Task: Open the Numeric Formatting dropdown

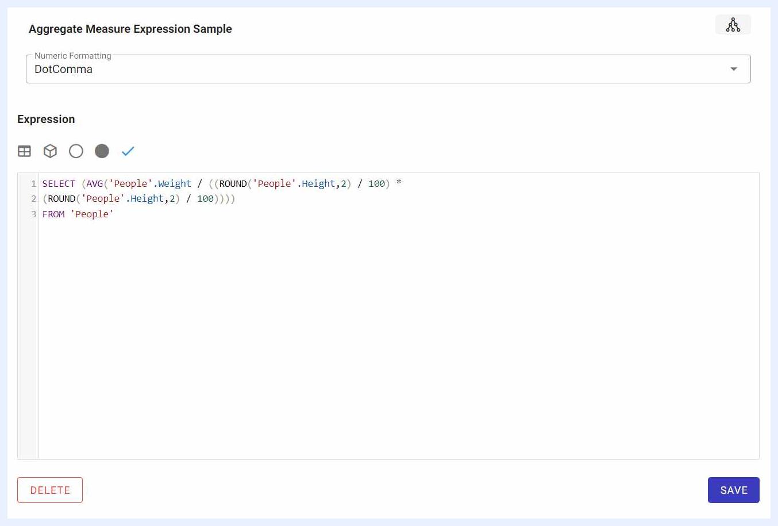Action: [x=388, y=69]
